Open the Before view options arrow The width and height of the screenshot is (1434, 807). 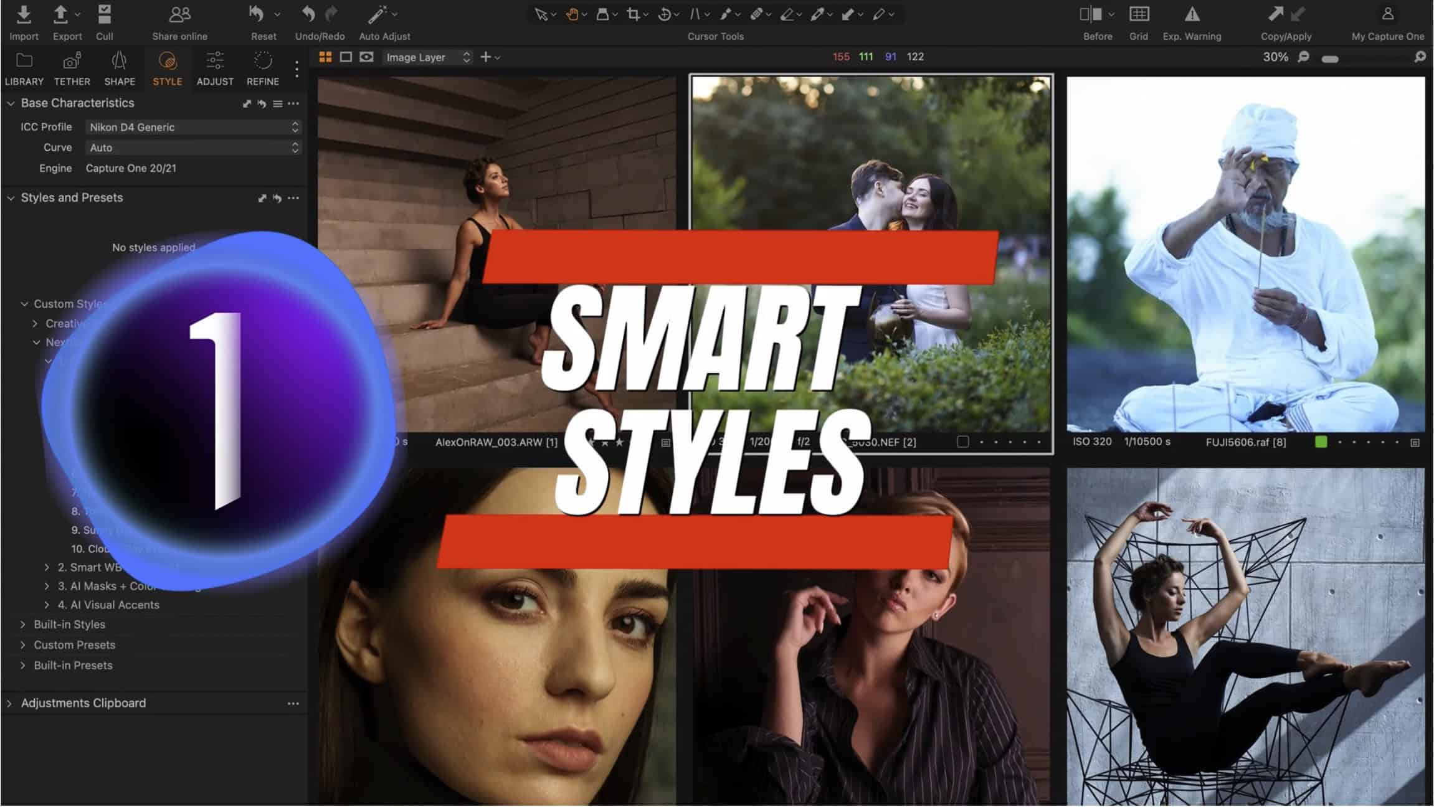pos(1111,14)
